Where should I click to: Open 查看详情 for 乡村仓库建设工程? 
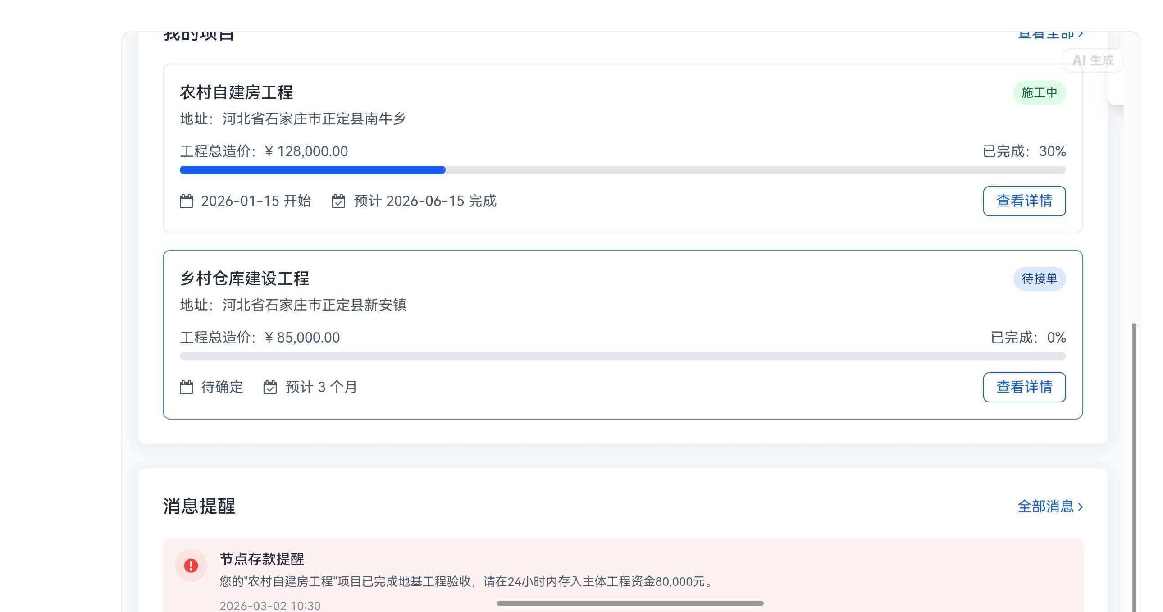pyautogui.click(x=1024, y=387)
